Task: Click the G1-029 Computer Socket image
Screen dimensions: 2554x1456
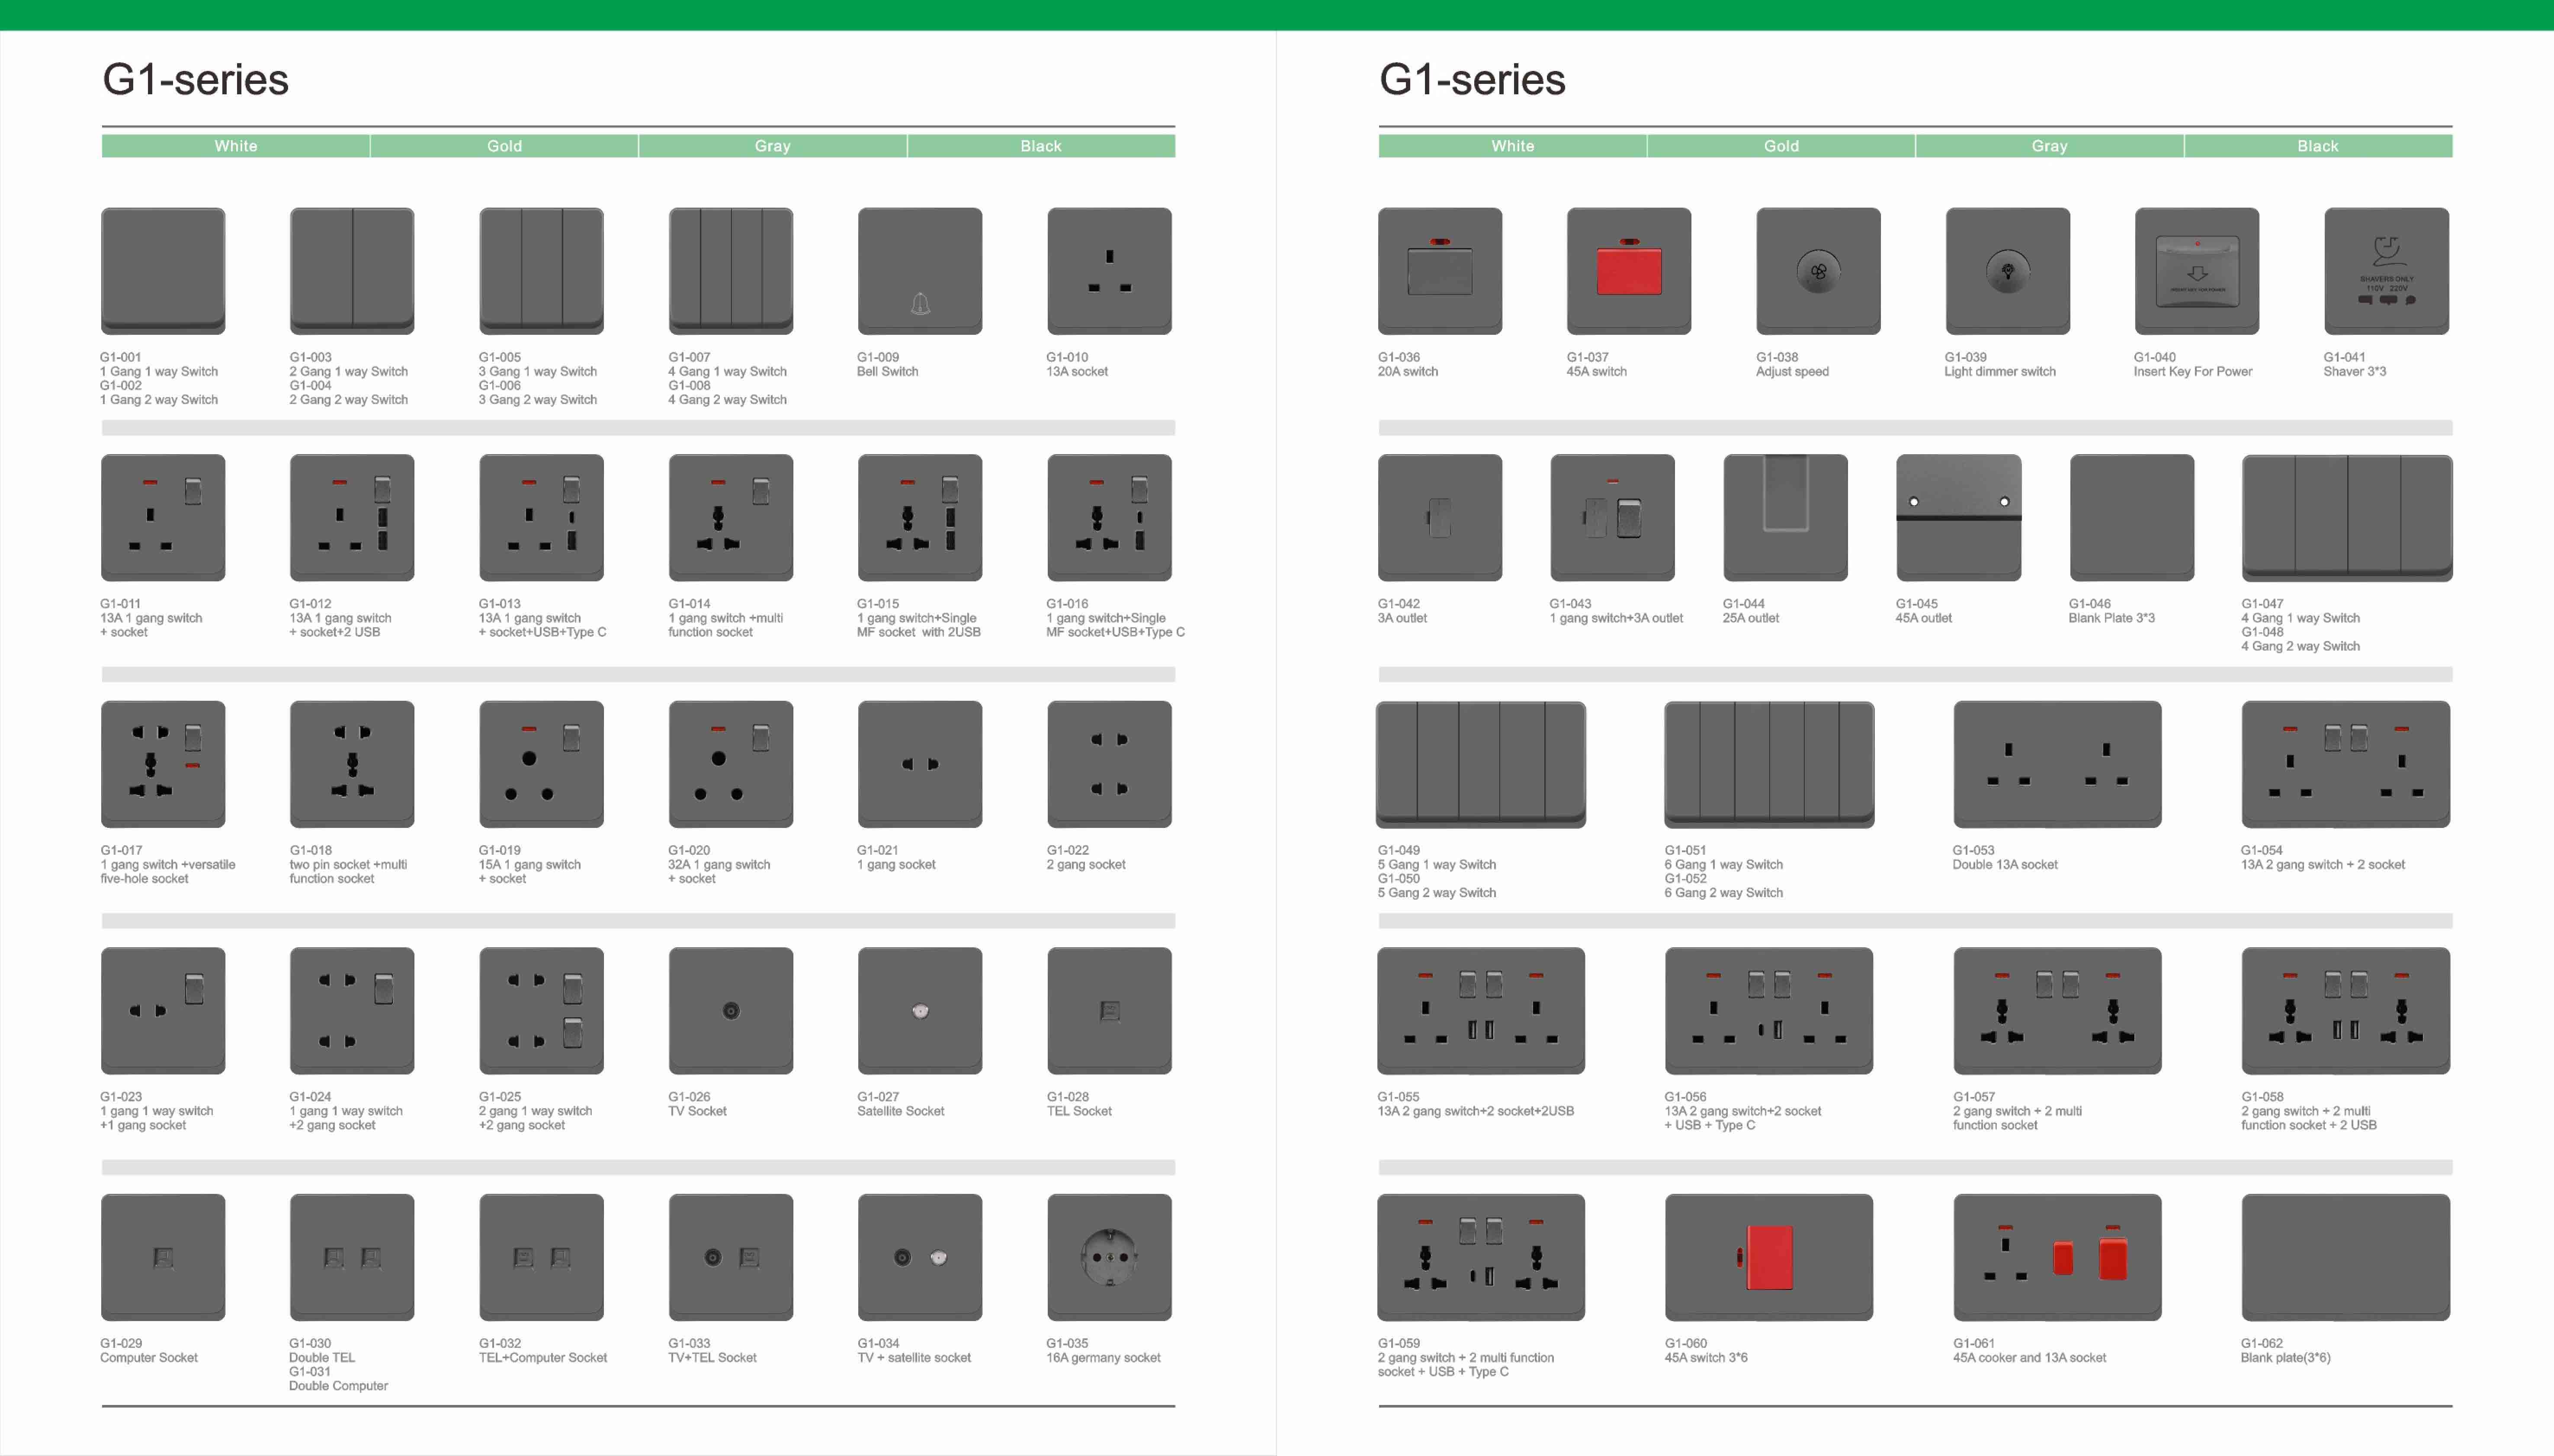Action: point(163,1257)
